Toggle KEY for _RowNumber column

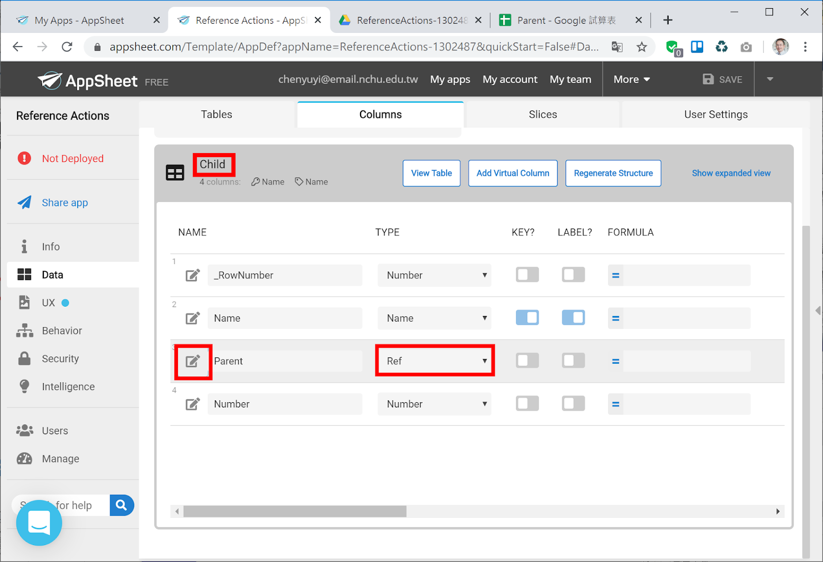(527, 275)
